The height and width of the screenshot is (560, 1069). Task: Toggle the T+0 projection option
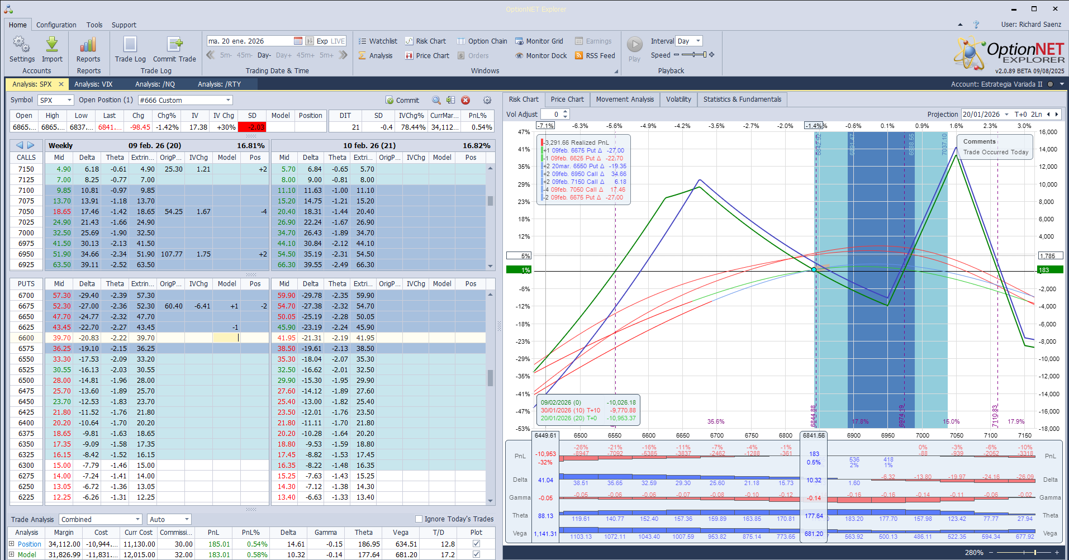tap(1021, 114)
